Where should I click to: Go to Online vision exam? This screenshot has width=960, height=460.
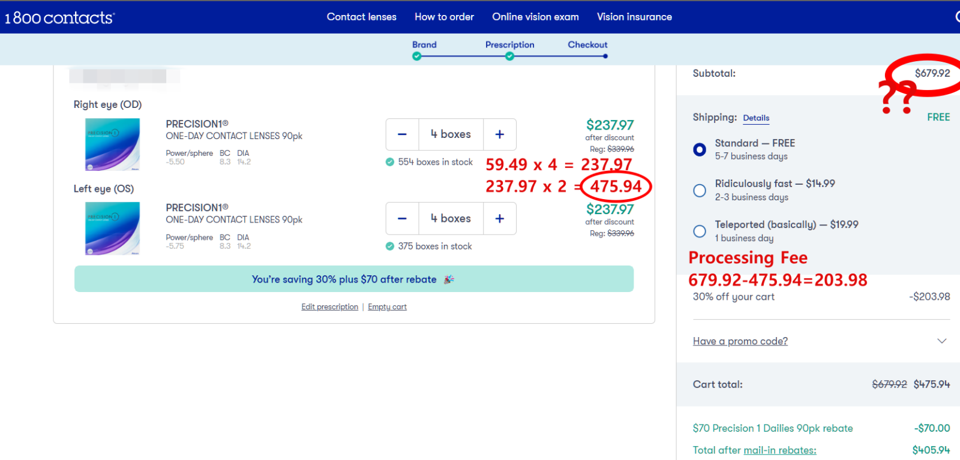coord(536,17)
